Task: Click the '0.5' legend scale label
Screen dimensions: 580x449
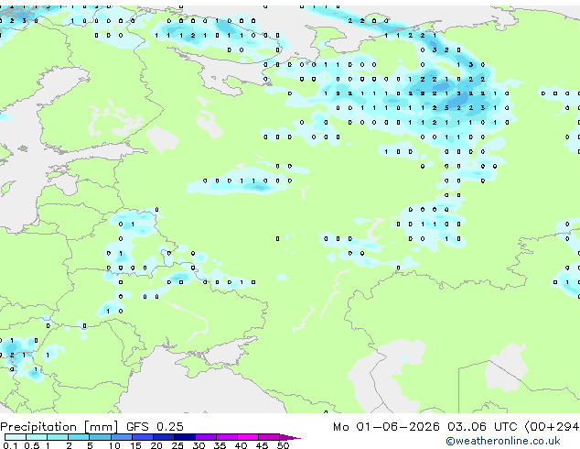Action: (32, 445)
